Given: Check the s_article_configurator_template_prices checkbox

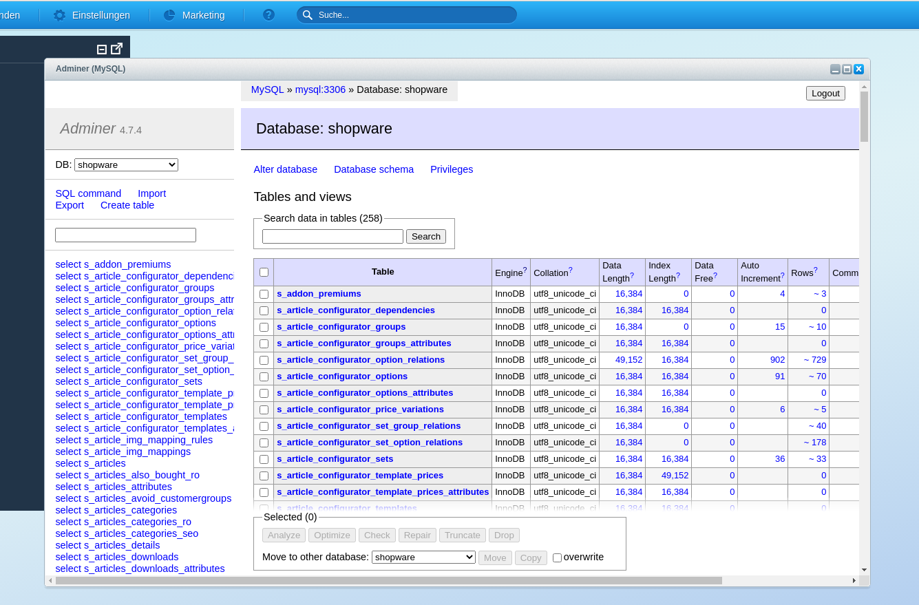Looking at the screenshot, I should tap(264, 476).
